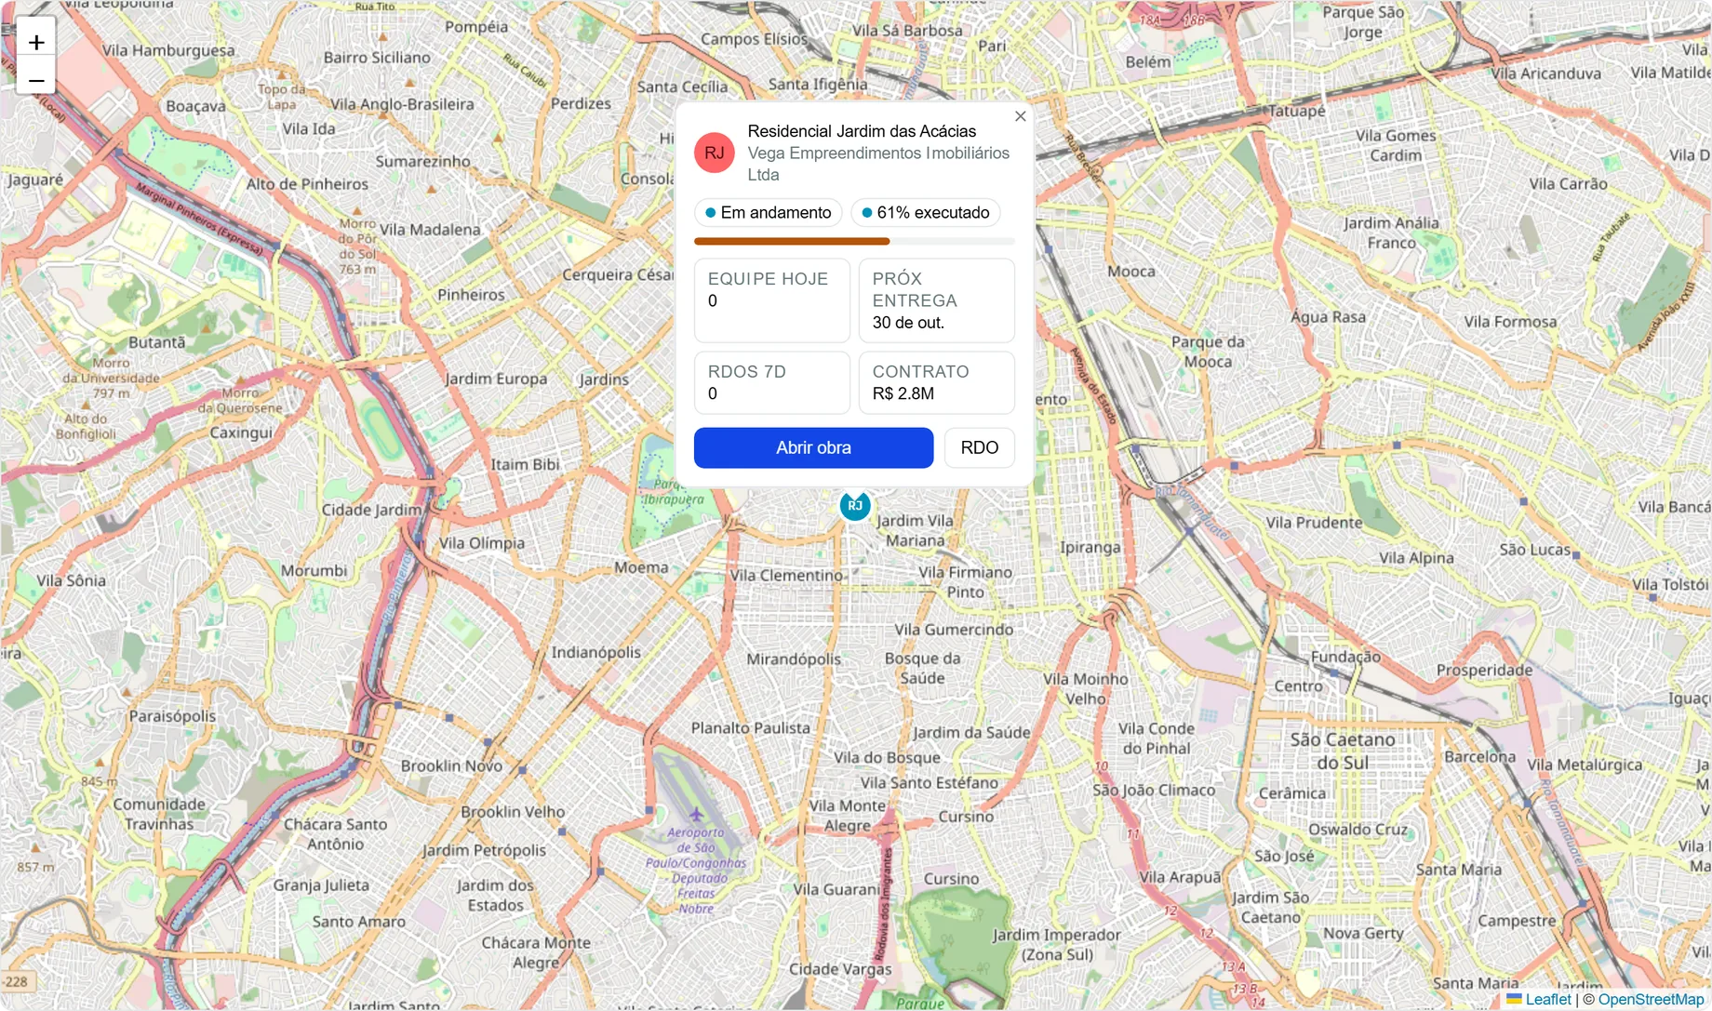
Task: Open the OpenStreetMap attribution link
Action: click(x=1651, y=999)
